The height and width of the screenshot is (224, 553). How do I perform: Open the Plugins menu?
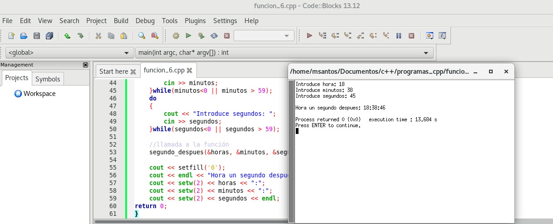click(x=195, y=21)
